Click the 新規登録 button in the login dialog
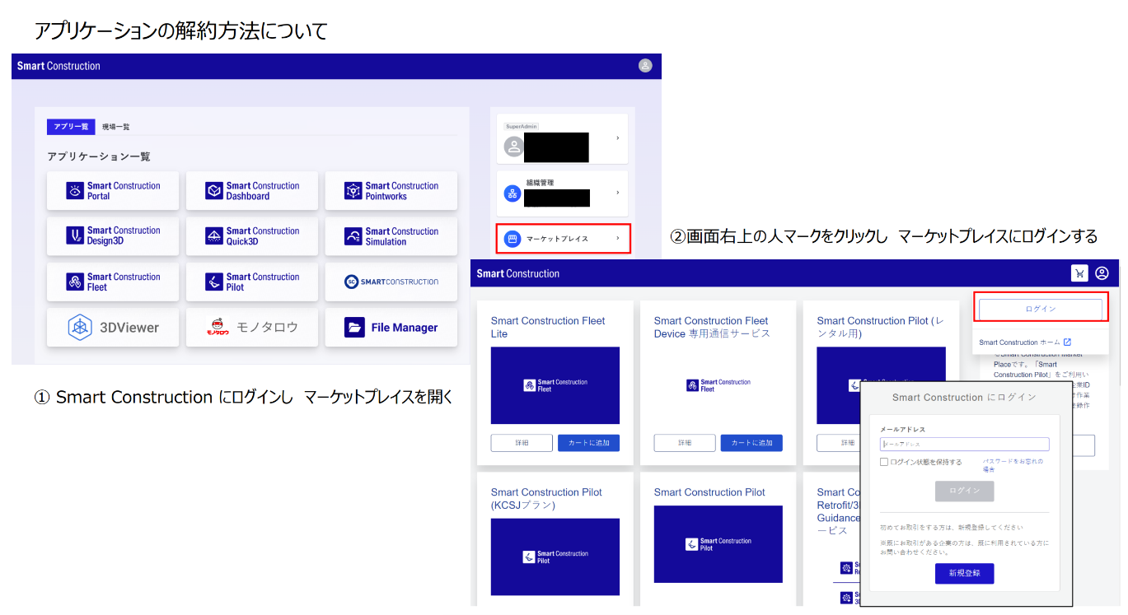Viewport: 1128px width, 615px height. point(964,573)
